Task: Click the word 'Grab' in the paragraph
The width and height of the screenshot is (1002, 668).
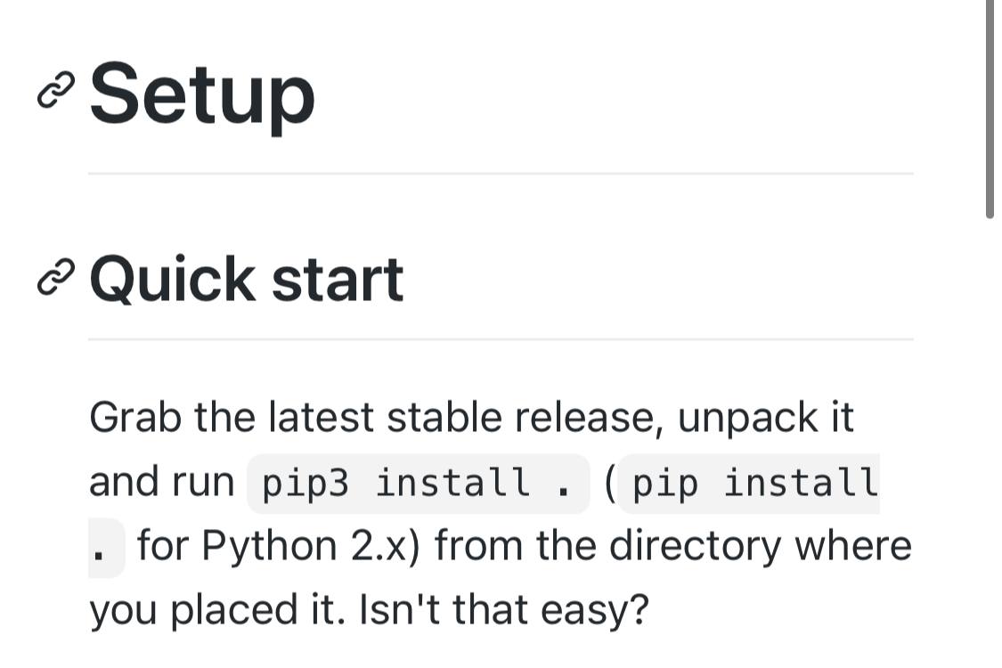Action: pos(135,418)
